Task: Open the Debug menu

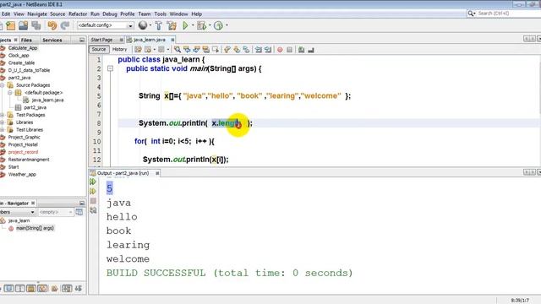Action: tap(110, 14)
